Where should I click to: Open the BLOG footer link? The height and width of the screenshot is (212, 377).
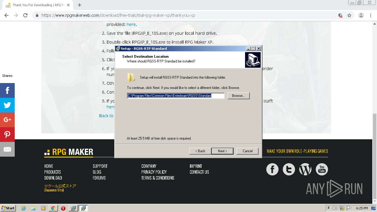tap(97, 172)
